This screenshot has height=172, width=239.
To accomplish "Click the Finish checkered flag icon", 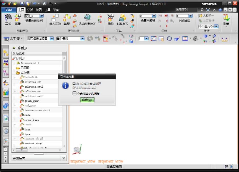I will coord(8,18).
